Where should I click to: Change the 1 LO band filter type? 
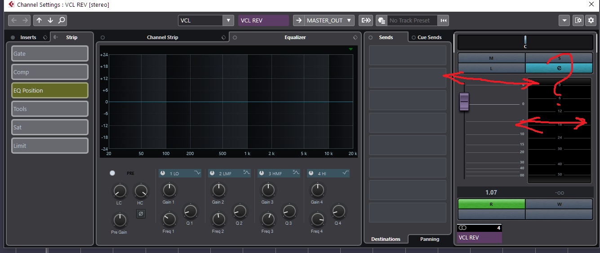coord(198,173)
